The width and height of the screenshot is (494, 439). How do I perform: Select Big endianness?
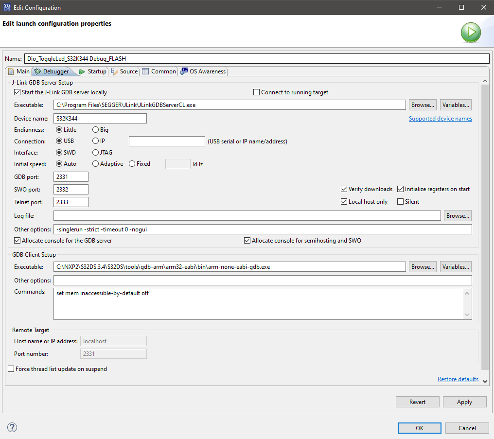pyautogui.click(x=95, y=130)
